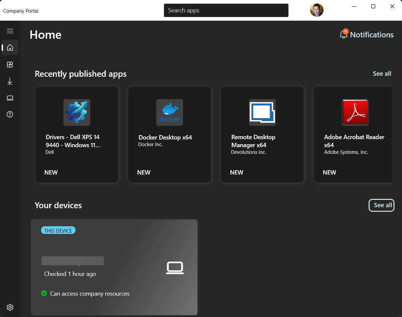Click 'Checked 1 hour ago' text
This screenshot has height=317, width=402.
click(x=70, y=274)
